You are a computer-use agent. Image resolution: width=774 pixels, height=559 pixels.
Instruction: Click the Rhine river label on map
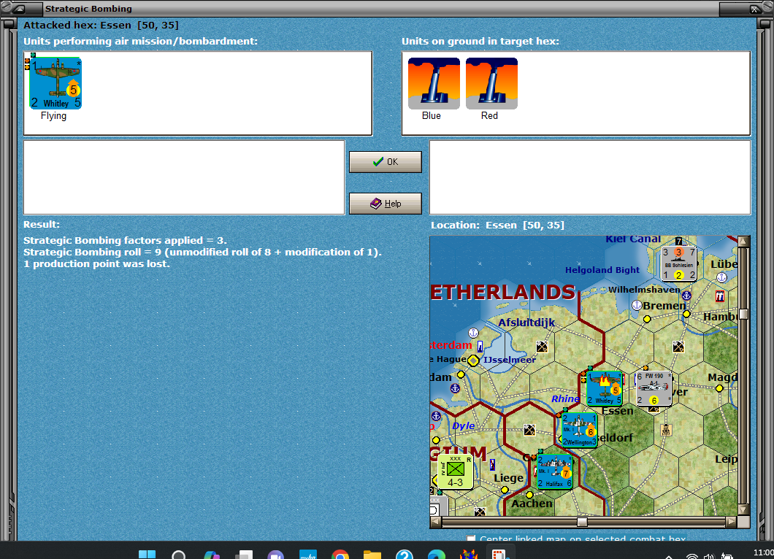(x=566, y=398)
